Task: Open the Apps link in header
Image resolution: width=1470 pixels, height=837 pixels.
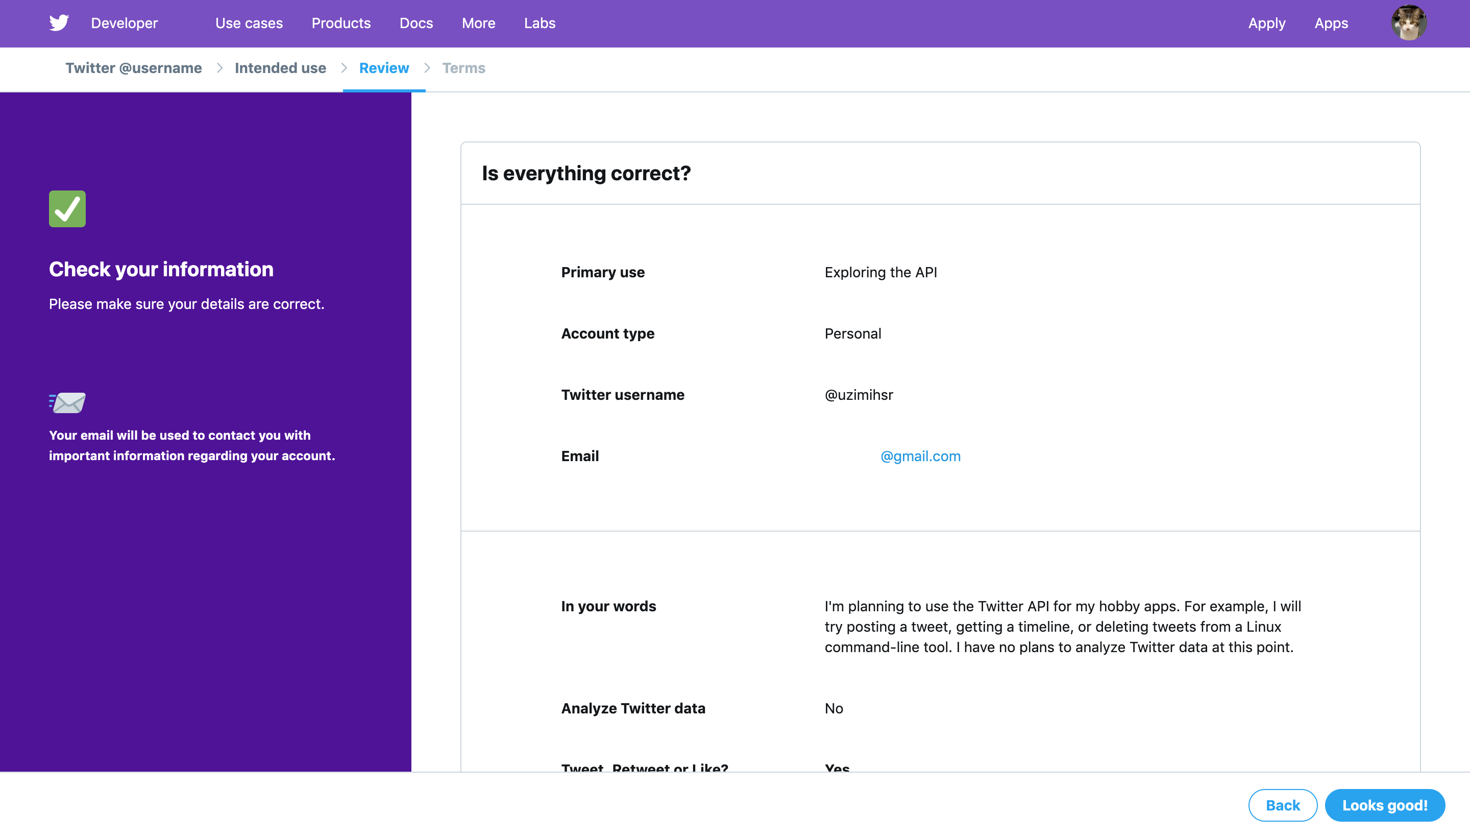Action: click(x=1331, y=23)
